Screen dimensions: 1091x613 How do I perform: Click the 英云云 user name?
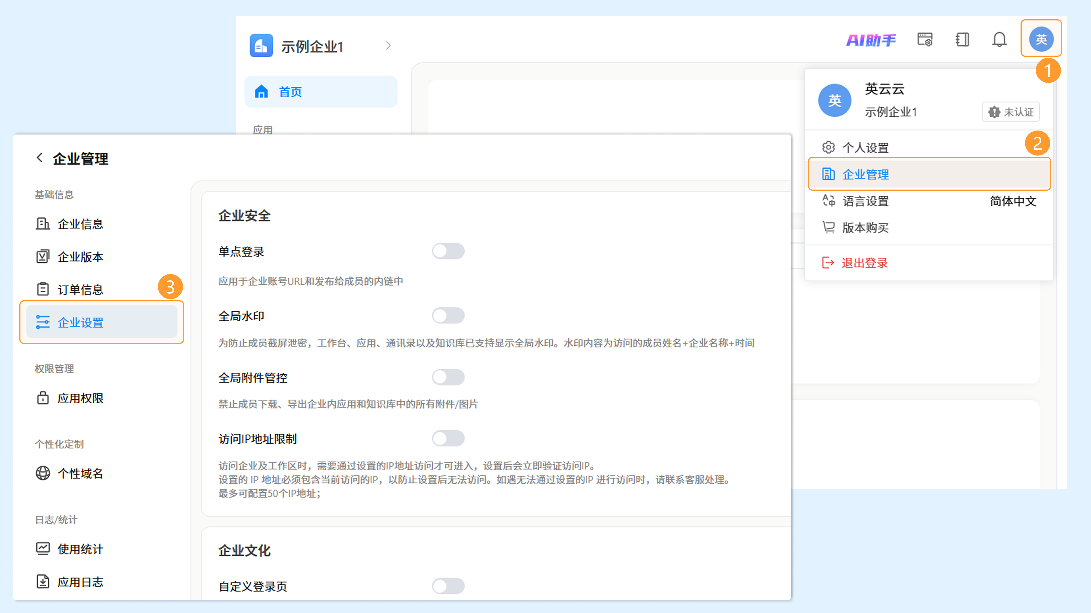[884, 89]
